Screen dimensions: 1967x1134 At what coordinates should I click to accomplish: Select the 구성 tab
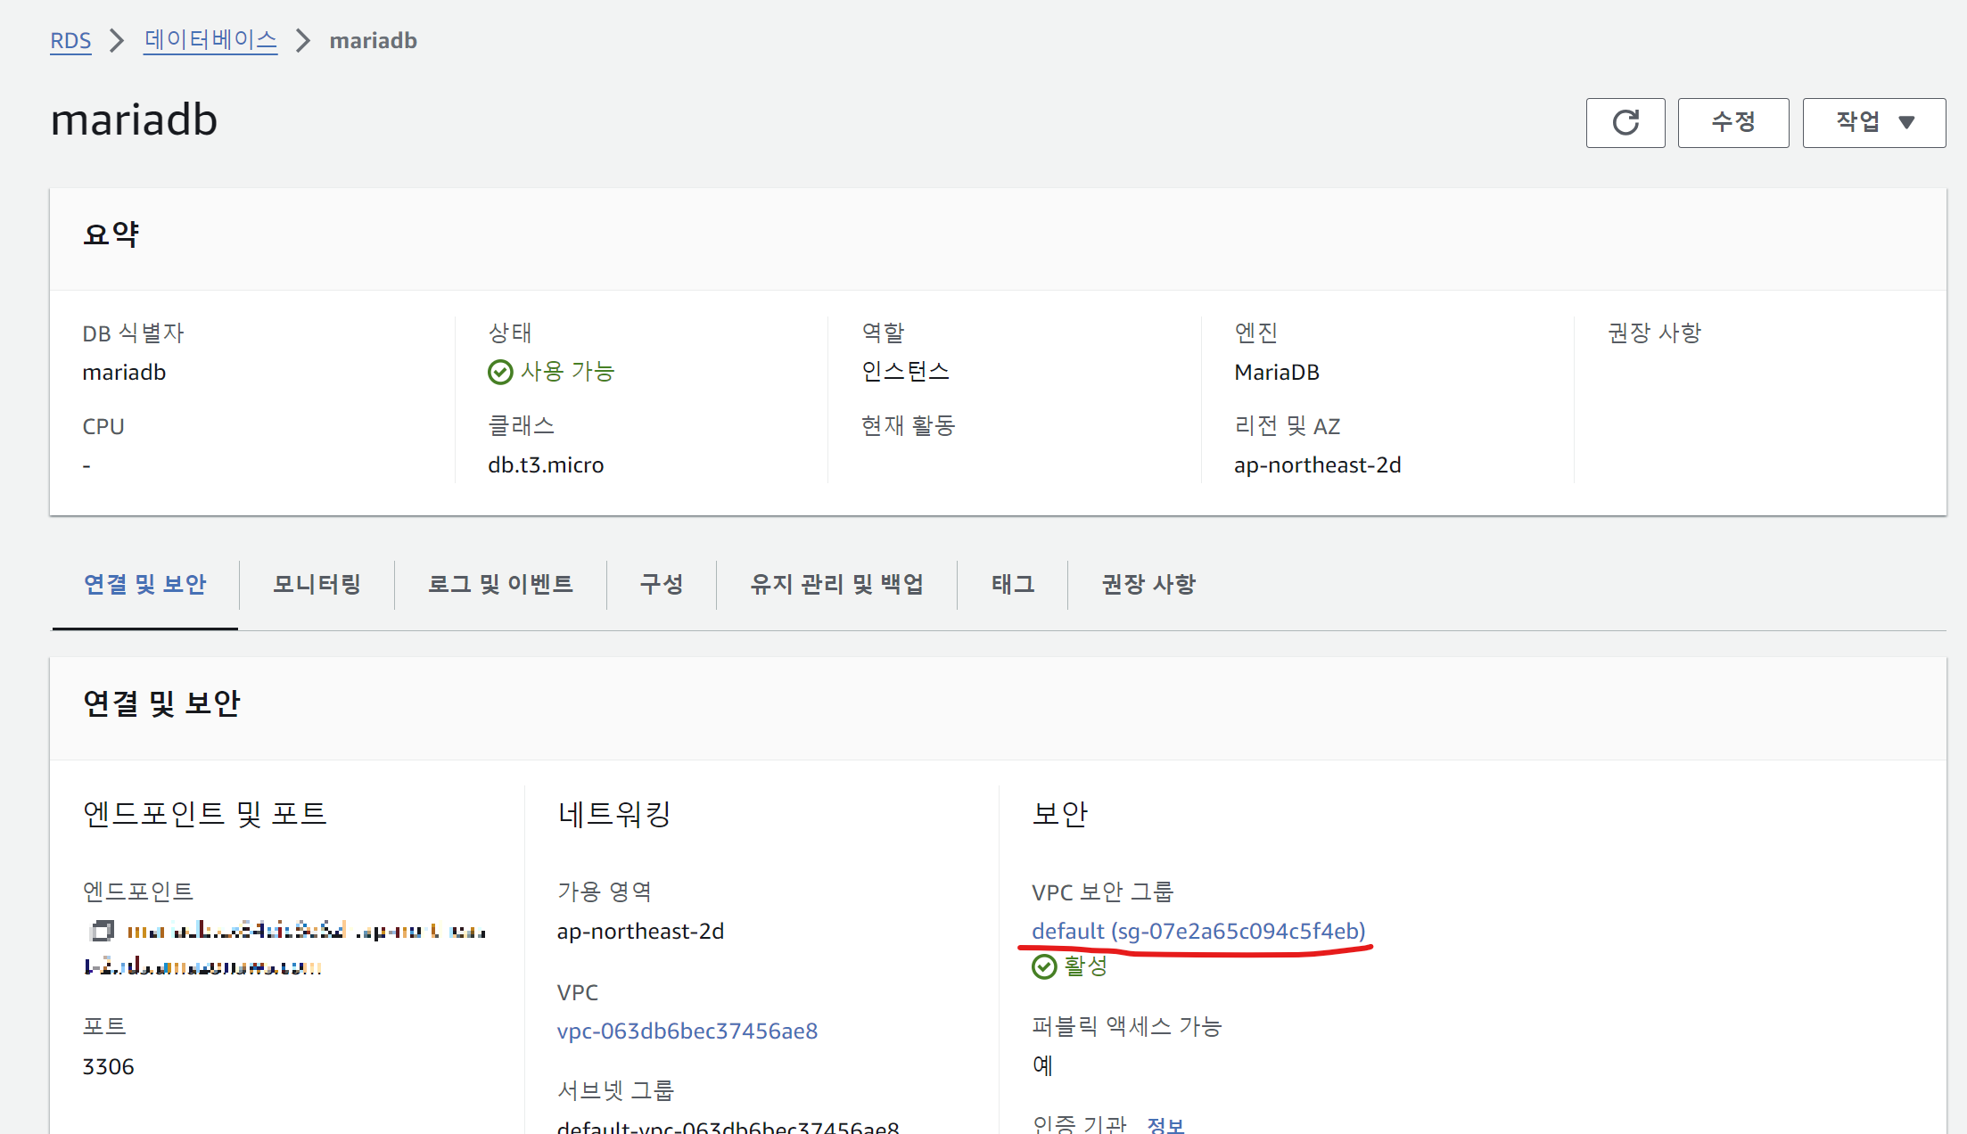click(661, 585)
